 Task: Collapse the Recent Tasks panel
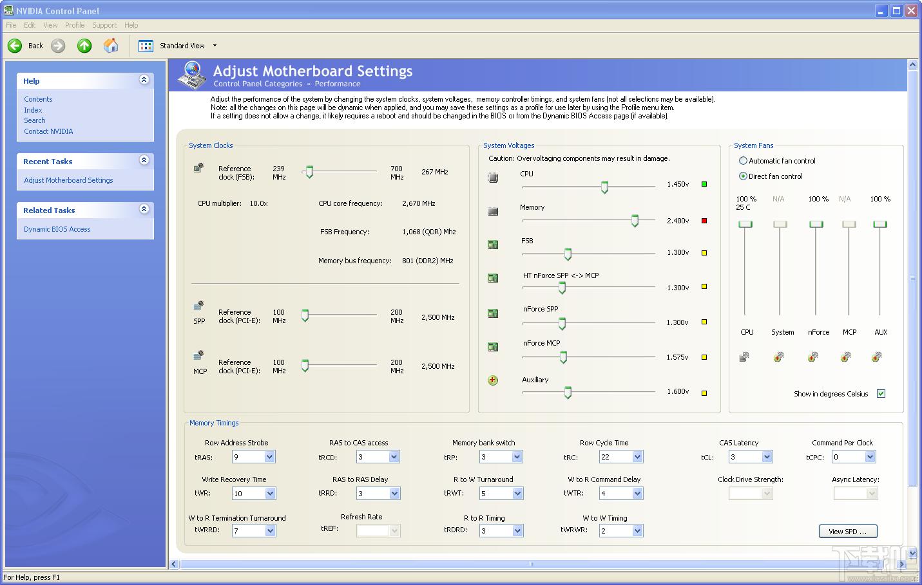click(144, 160)
